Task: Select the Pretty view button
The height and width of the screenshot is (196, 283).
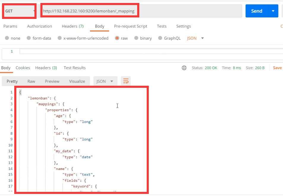Action: coord(12,81)
